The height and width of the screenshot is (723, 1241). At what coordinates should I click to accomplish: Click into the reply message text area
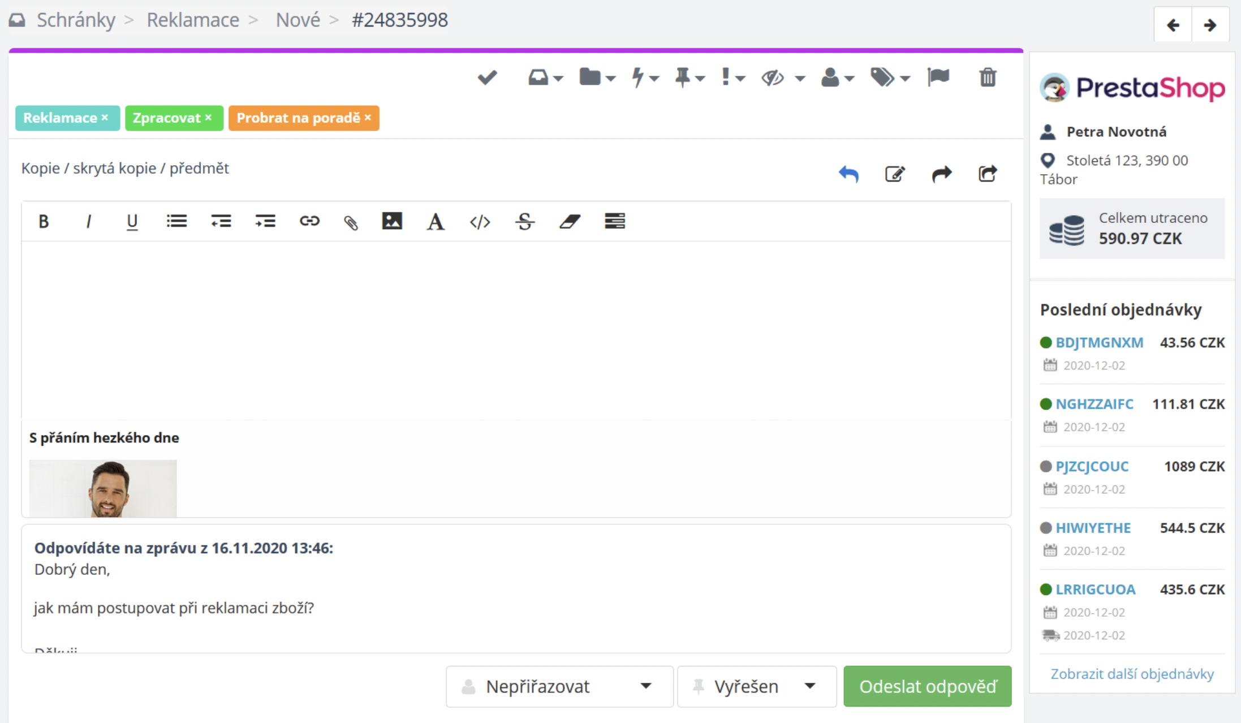(x=515, y=331)
